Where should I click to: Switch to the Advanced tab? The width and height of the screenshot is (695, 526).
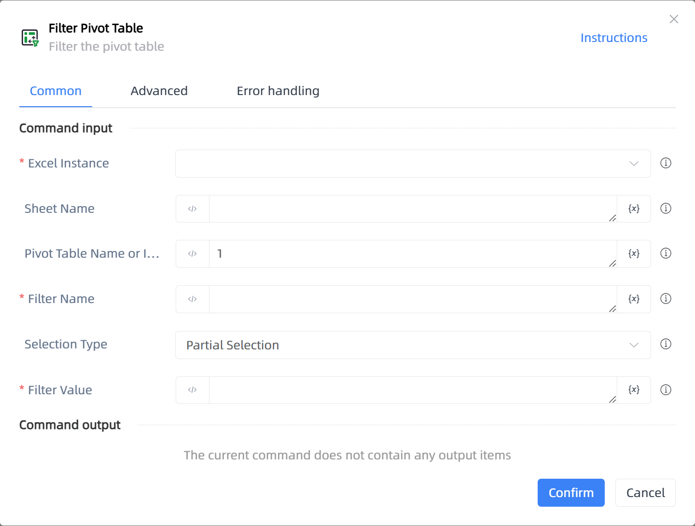[x=159, y=91]
